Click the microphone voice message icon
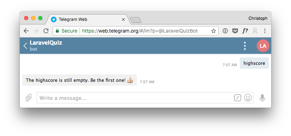This screenshot has width=291, height=136. point(262,98)
